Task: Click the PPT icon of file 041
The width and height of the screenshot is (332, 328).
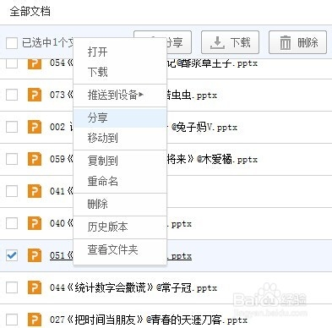Action: coord(35,191)
